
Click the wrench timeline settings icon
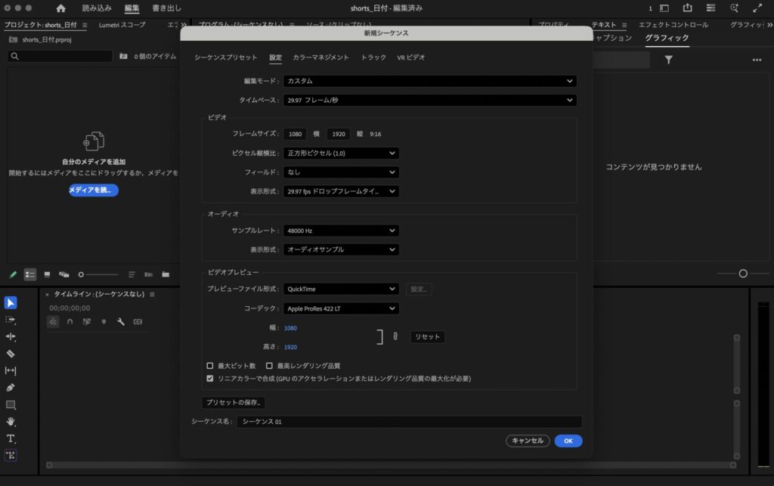(x=120, y=321)
